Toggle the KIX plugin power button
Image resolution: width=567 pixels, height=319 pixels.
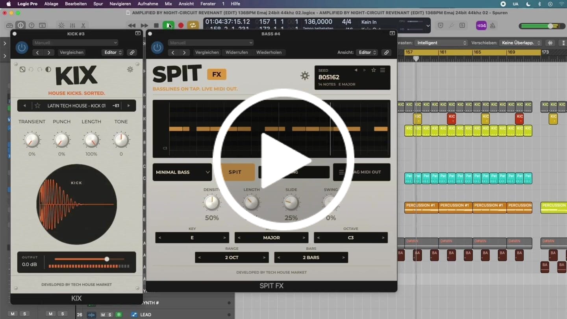[x=22, y=48]
